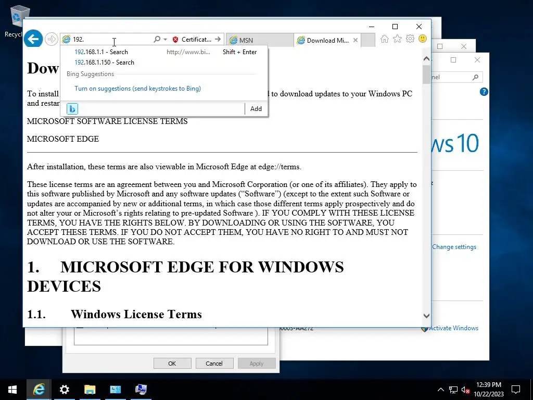Show hidden tray icons chevron
The width and height of the screenshot is (533, 400).
440,390
